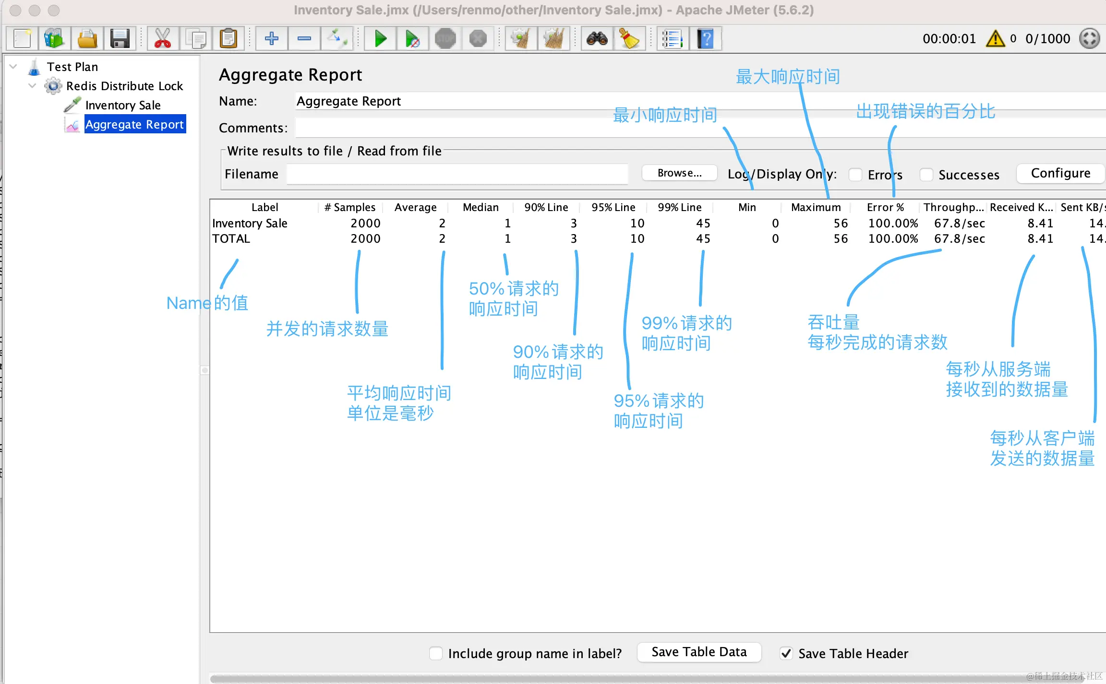Click into the Comments field

(700, 128)
